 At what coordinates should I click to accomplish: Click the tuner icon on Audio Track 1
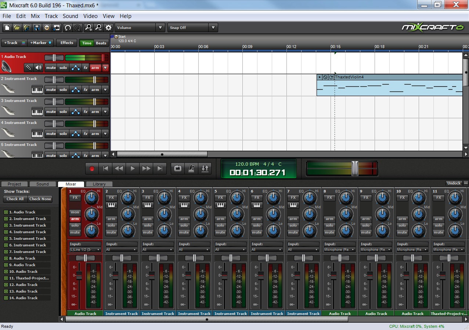29,67
